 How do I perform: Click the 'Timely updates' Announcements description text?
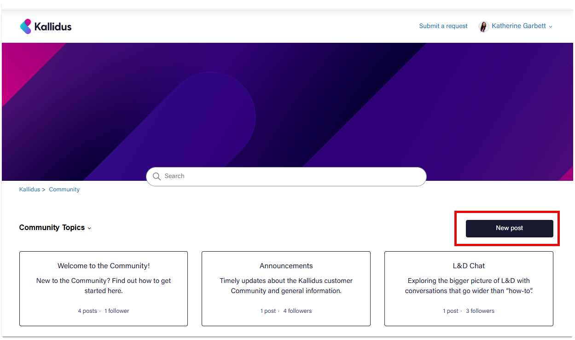click(286, 286)
